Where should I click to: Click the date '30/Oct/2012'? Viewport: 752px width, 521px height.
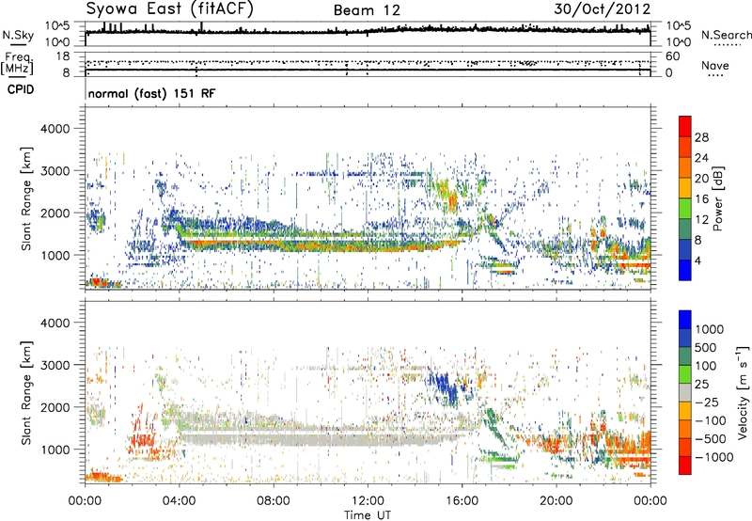(603, 9)
